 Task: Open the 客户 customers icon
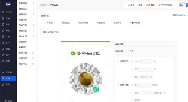[3, 43]
